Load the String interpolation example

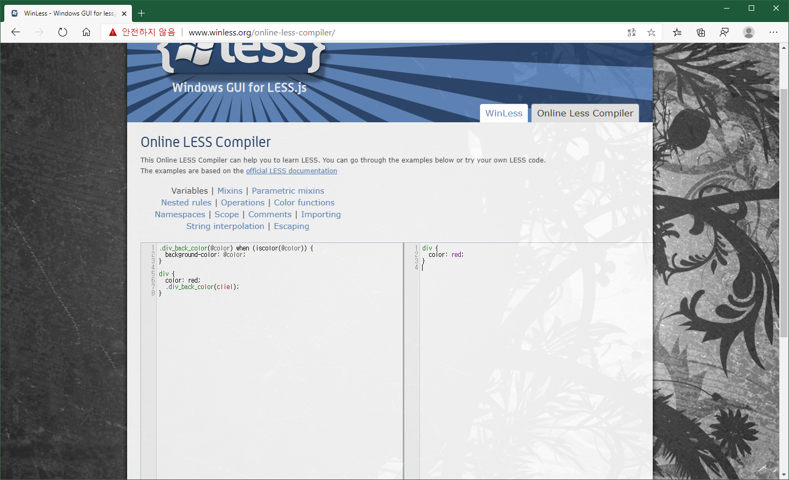[225, 226]
